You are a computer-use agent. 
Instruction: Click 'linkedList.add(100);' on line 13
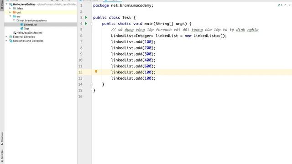tap(133, 78)
